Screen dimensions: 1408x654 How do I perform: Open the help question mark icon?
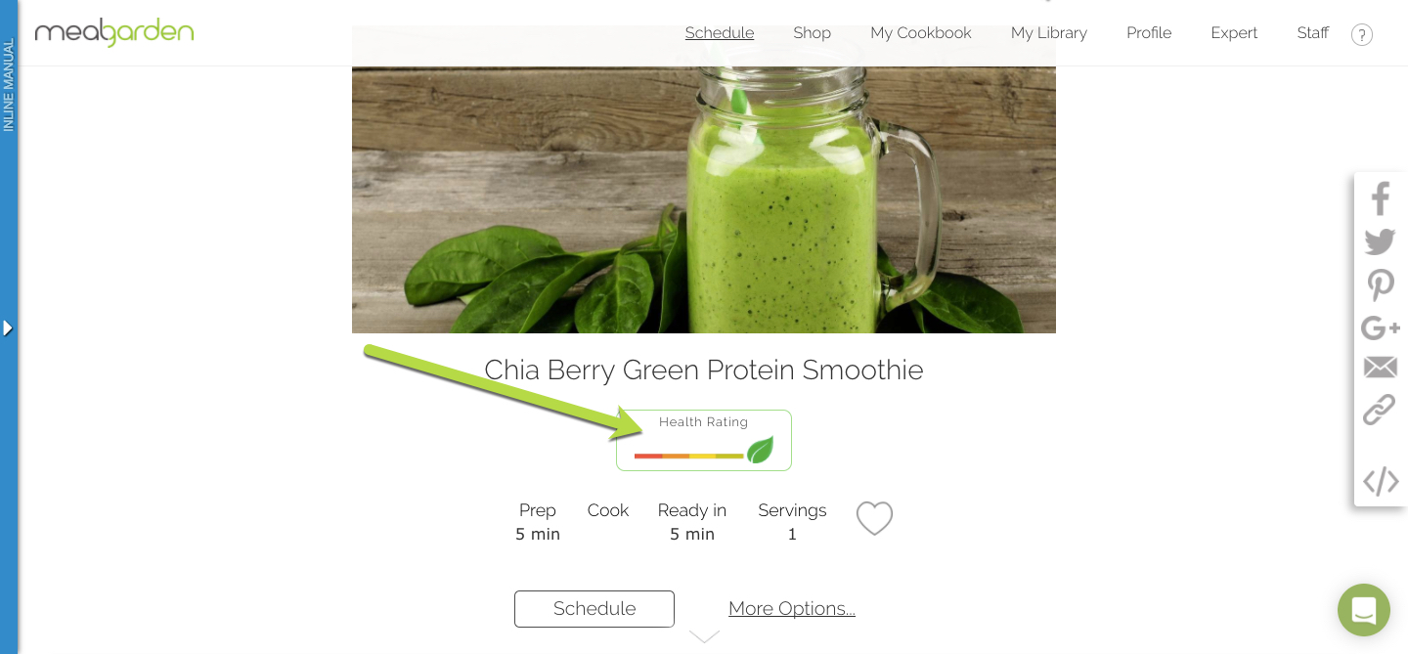1362,34
